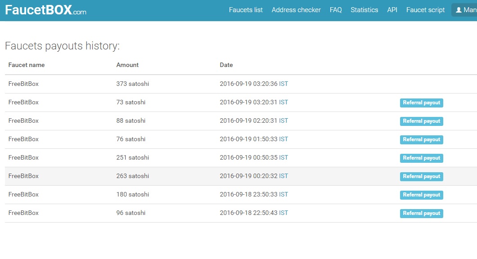Click the 76 satoshi amount cell

131,139
